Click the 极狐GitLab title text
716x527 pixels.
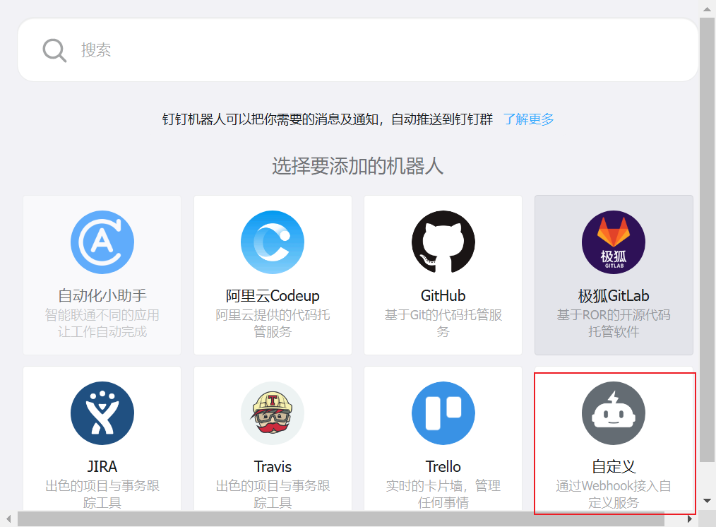pos(613,295)
